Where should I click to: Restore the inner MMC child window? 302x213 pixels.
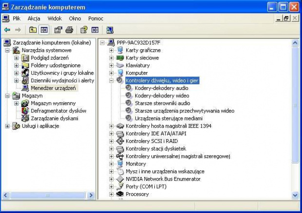pos(286,18)
